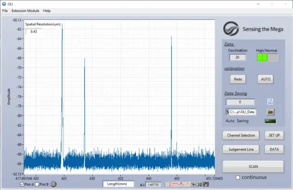The width and height of the screenshot is (293, 190).
Task: Enable the Plot B checkbox
Action: [37, 184]
